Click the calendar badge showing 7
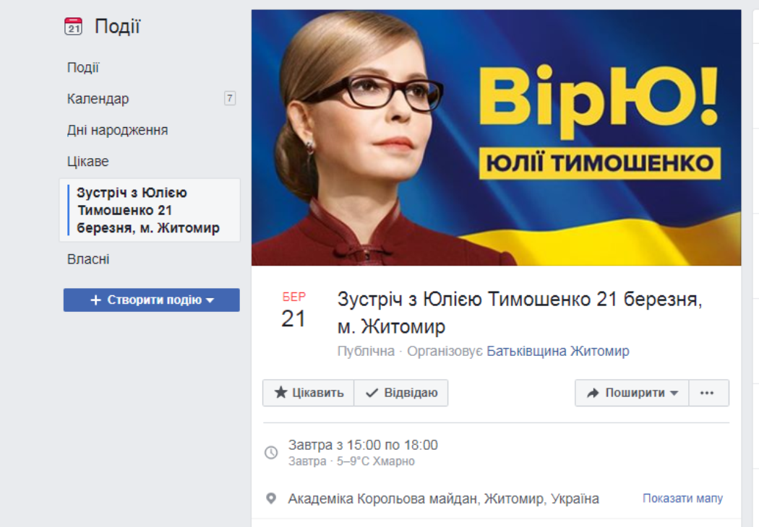 click(230, 98)
